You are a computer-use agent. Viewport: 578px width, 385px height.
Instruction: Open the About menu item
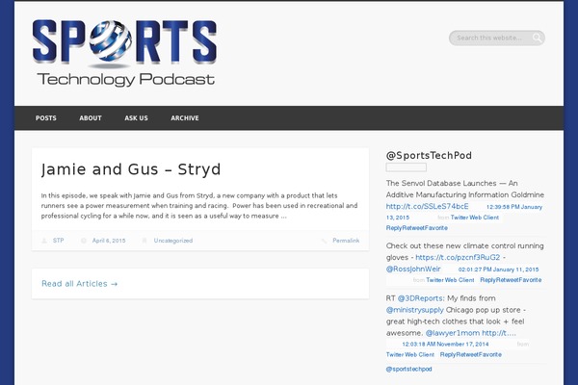[91, 117]
